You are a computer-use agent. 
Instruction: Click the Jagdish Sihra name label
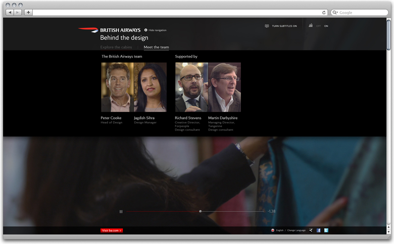click(x=144, y=118)
